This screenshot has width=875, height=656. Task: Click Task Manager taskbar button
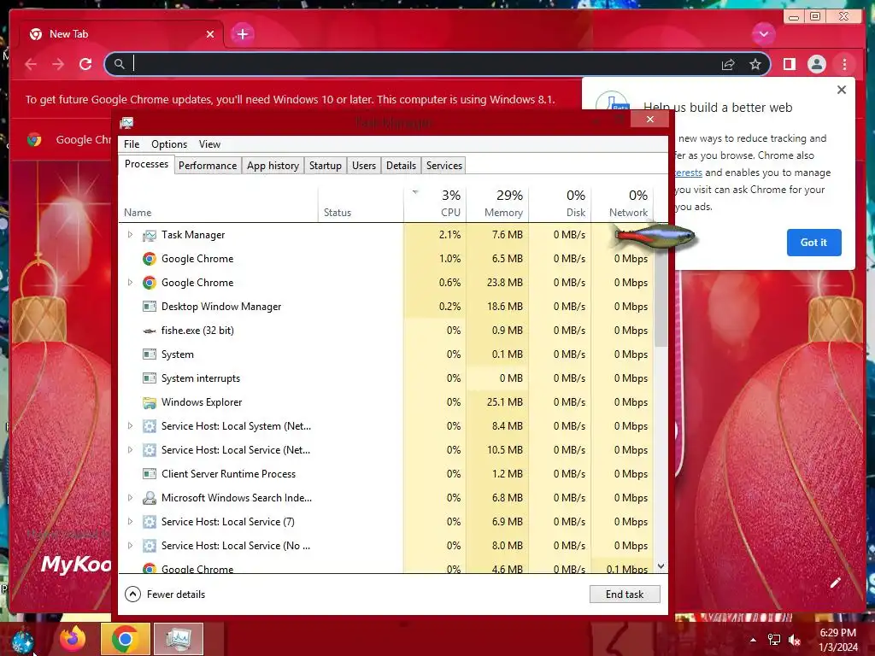click(x=179, y=639)
